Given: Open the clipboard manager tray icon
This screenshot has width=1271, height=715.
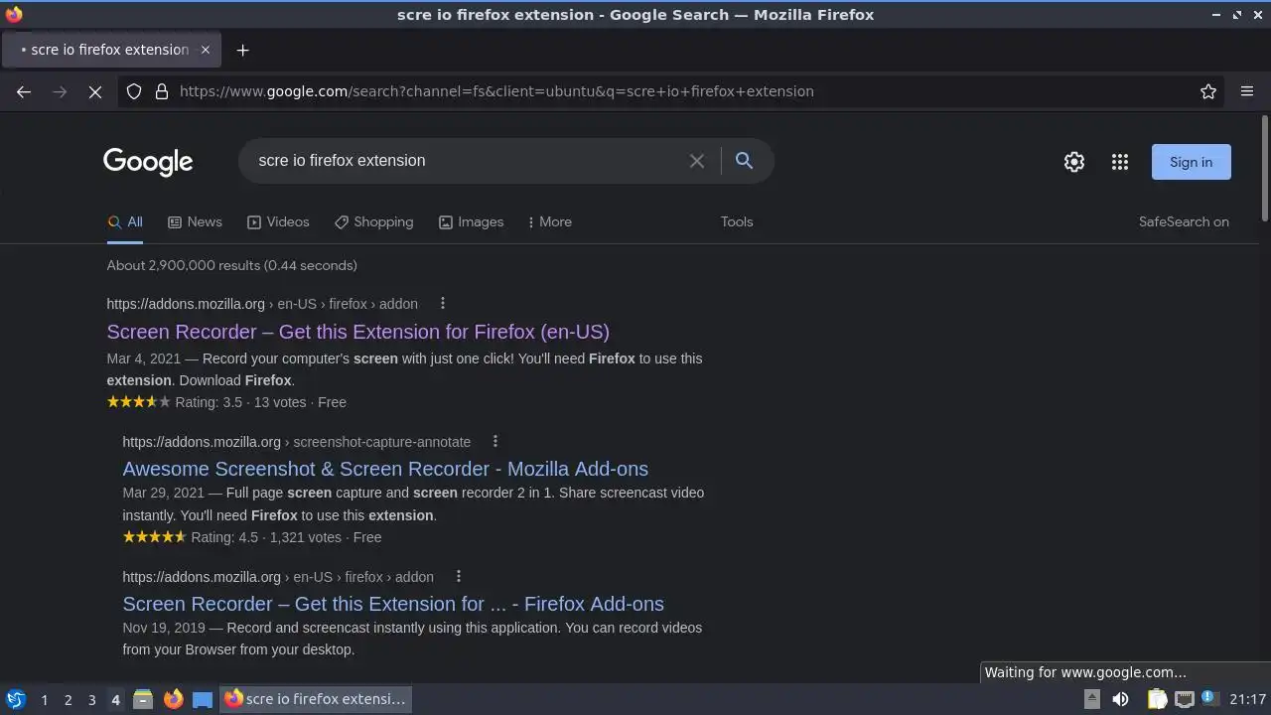Looking at the screenshot, I should point(1158,699).
